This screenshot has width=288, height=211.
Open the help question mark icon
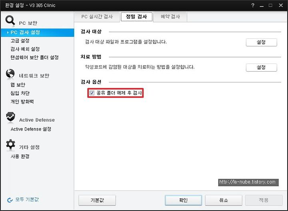[x=253, y=5]
